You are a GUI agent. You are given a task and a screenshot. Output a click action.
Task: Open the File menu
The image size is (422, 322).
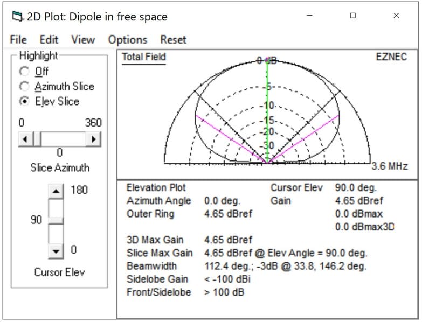tap(18, 39)
